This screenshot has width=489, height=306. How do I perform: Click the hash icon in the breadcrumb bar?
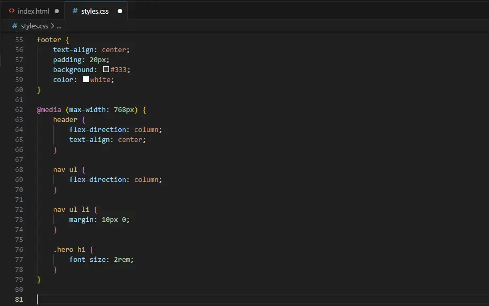pos(14,26)
